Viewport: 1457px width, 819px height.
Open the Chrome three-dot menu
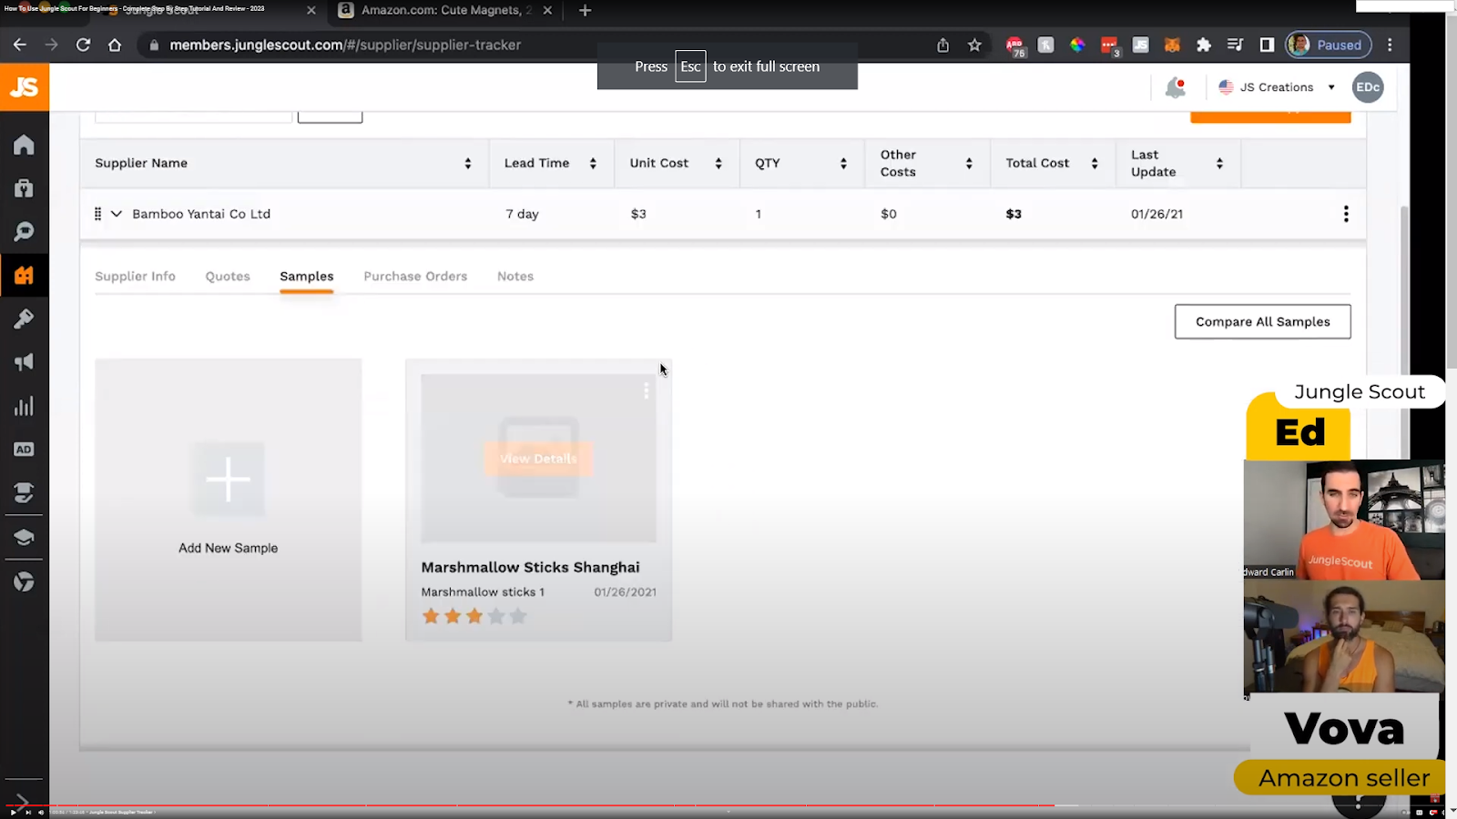pyautogui.click(x=1390, y=45)
